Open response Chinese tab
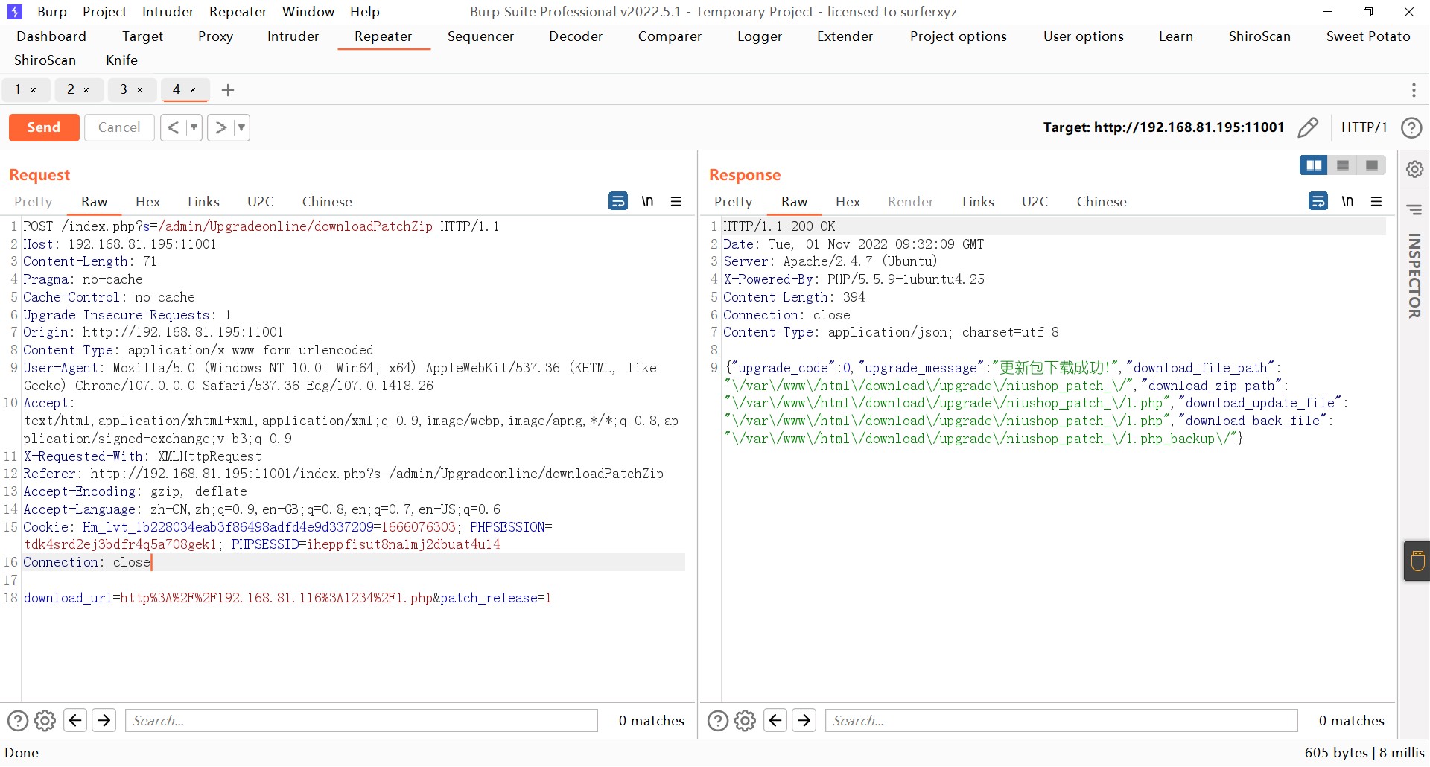Viewport: 1430px width, 767px height. point(1102,202)
